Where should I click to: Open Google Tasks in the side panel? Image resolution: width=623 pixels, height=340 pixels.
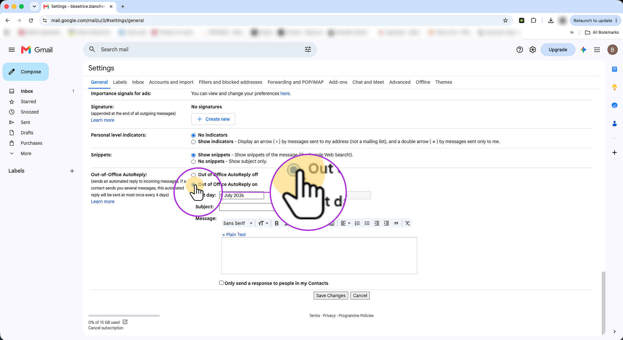[614, 105]
